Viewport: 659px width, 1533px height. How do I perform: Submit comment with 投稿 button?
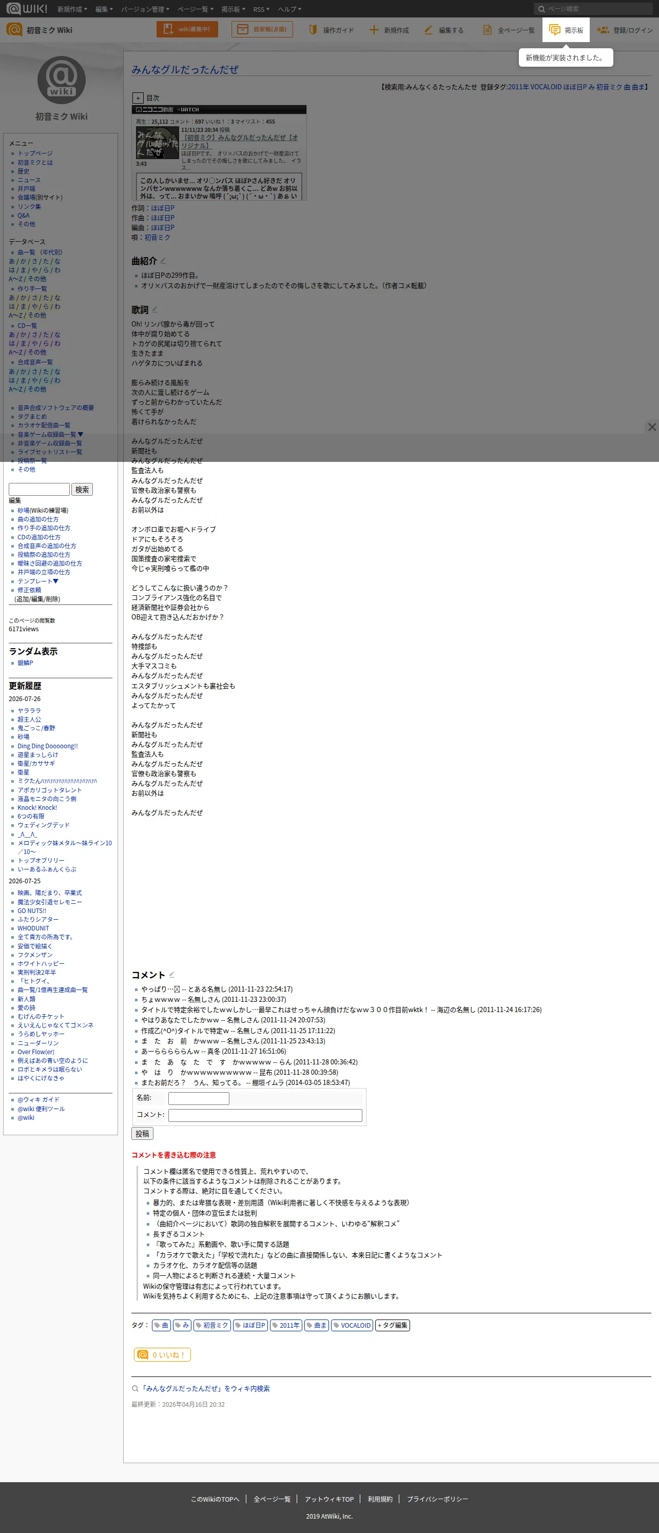pos(142,1134)
